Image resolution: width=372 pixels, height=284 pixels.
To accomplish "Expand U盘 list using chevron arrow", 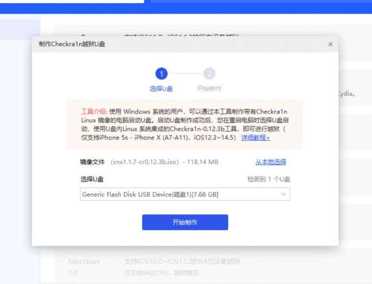I will (284, 194).
